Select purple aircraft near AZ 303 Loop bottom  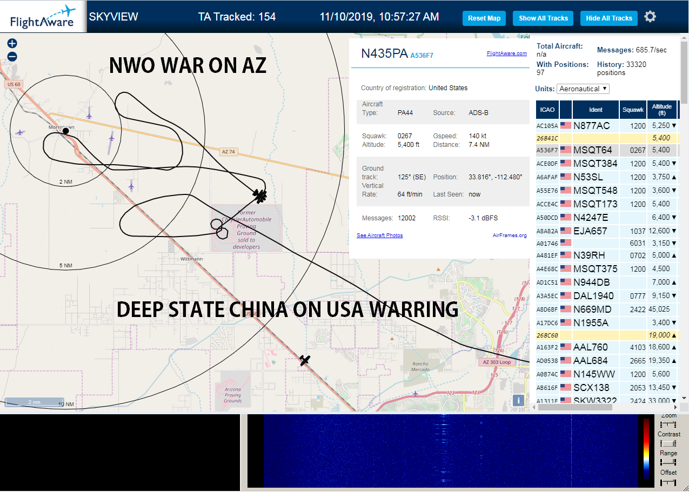414,393
